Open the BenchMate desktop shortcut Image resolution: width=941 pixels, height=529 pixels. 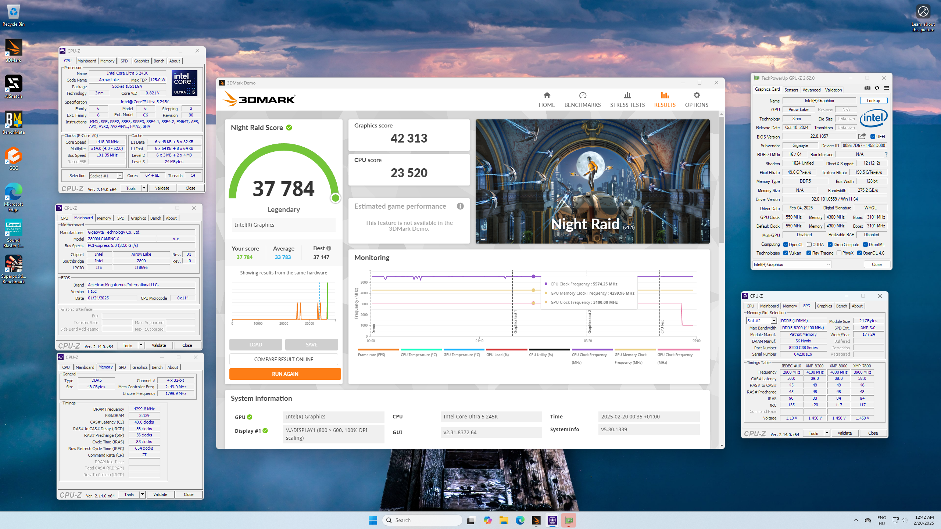14,123
